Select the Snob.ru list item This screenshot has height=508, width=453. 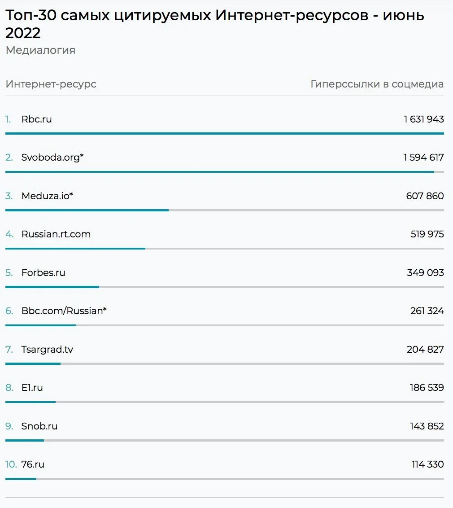pyautogui.click(x=39, y=426)
